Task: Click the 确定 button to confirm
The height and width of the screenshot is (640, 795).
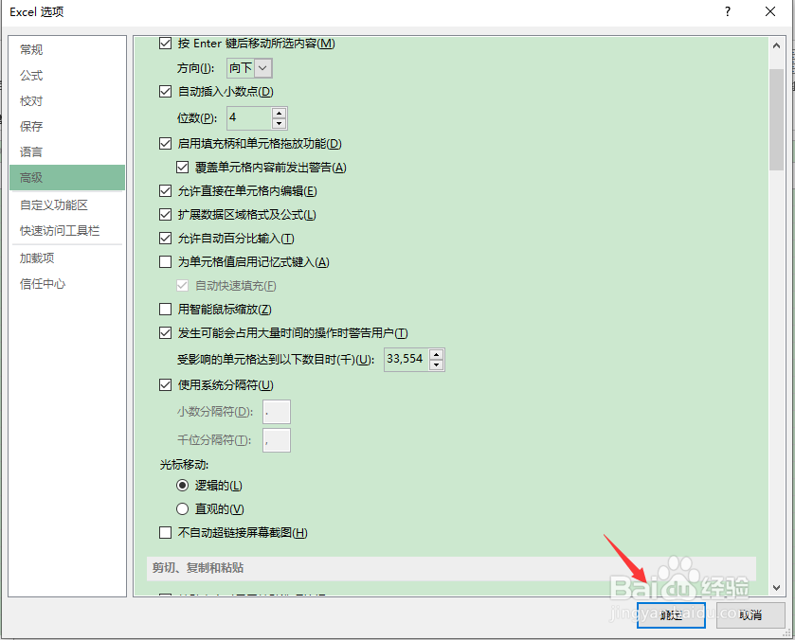Action: point(670,614)
